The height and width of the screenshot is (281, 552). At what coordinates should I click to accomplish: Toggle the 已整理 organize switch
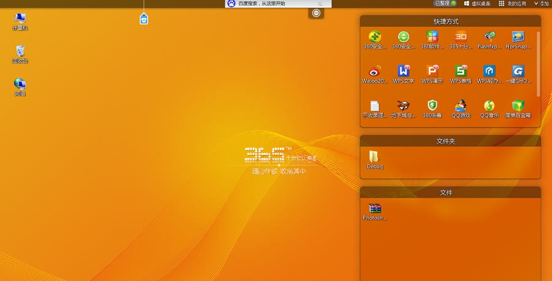click(445, 4)
